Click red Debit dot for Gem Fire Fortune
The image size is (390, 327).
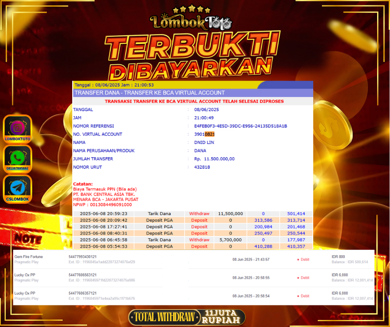(298, 259)
